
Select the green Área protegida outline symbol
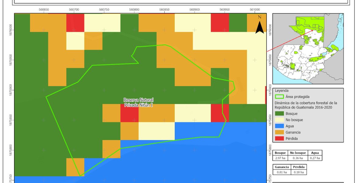point(279,97)
